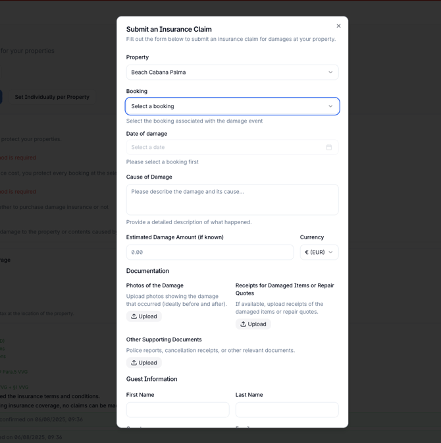Click the dialog title Submit an Insurance Claim
The height and width of the screenshot is (443, 441).
pyautogui.click(x=169, y=30)
